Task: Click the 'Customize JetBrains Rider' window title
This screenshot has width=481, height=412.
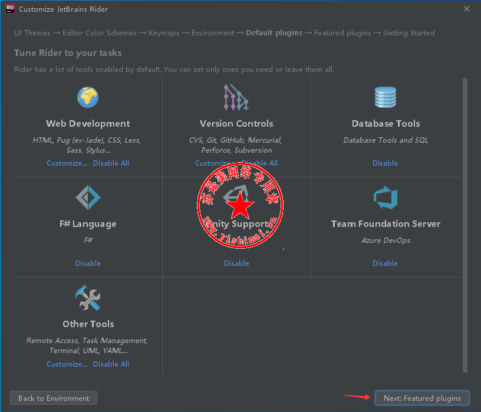Action: [64, 9]
